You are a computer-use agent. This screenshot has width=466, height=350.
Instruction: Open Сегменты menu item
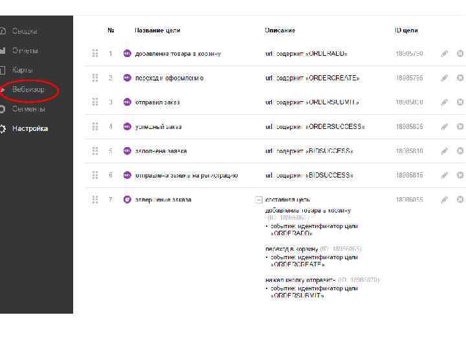(x=28, y=109)
